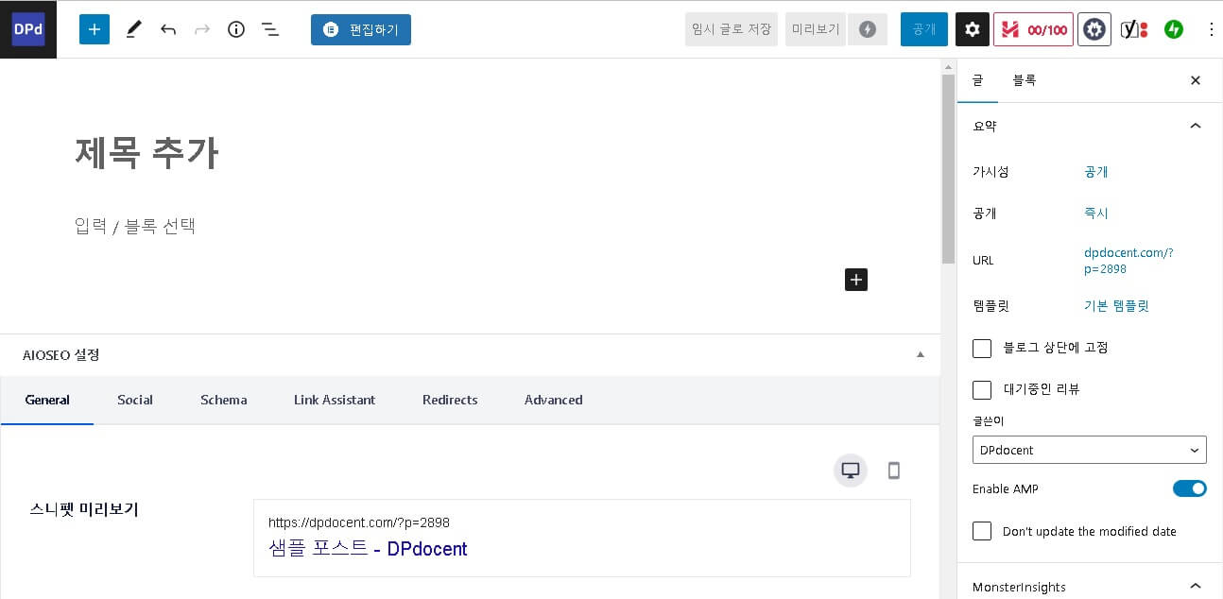Click the 샘플 포스트 - DPdocent snippet title
The height and width of the screenshot is (599, 1223).
pyautogui.click(x=368, y=549)
